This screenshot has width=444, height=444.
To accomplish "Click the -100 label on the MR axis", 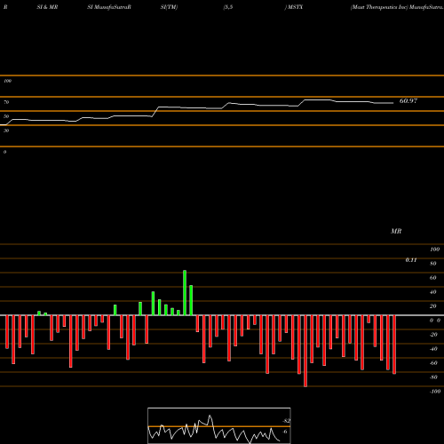I will click(x=435, y=392).
